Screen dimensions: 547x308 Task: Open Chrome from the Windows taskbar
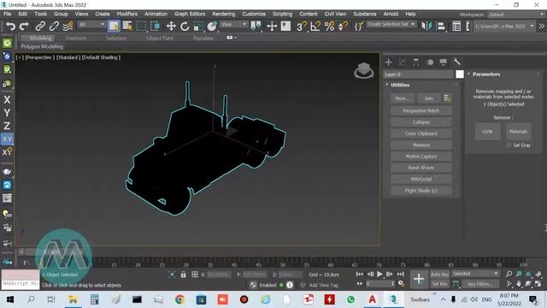179,299
